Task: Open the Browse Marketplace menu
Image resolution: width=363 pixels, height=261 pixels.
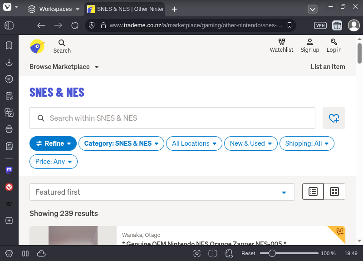Action: 64,67
